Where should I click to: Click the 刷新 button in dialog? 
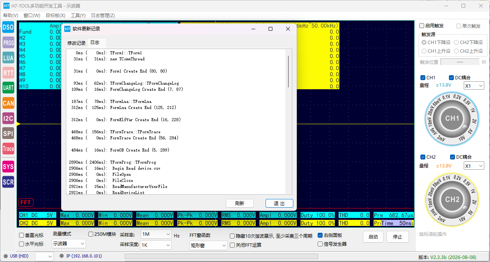point(240,203)
